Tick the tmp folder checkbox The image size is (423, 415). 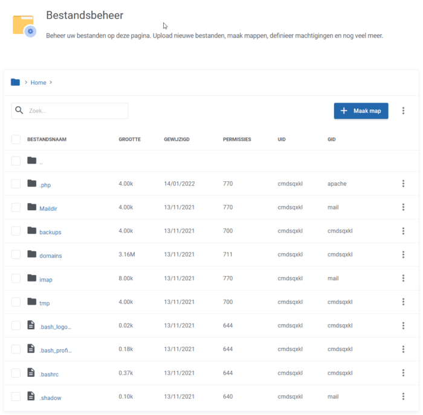click(x=16, y=302)
